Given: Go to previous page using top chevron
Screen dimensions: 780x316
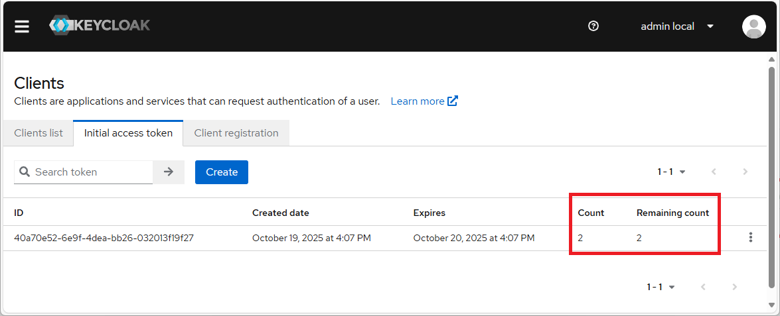Looking at the screenshot, I should coord(714,172).
